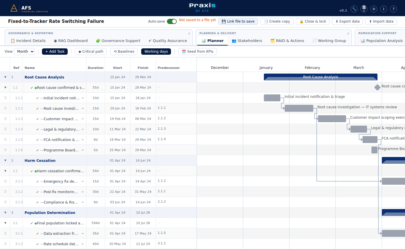The height and width of the screenshot is (249, 405).
Task: Collapse row 3.1 Final population locked
Action: (x=5, y=223)
